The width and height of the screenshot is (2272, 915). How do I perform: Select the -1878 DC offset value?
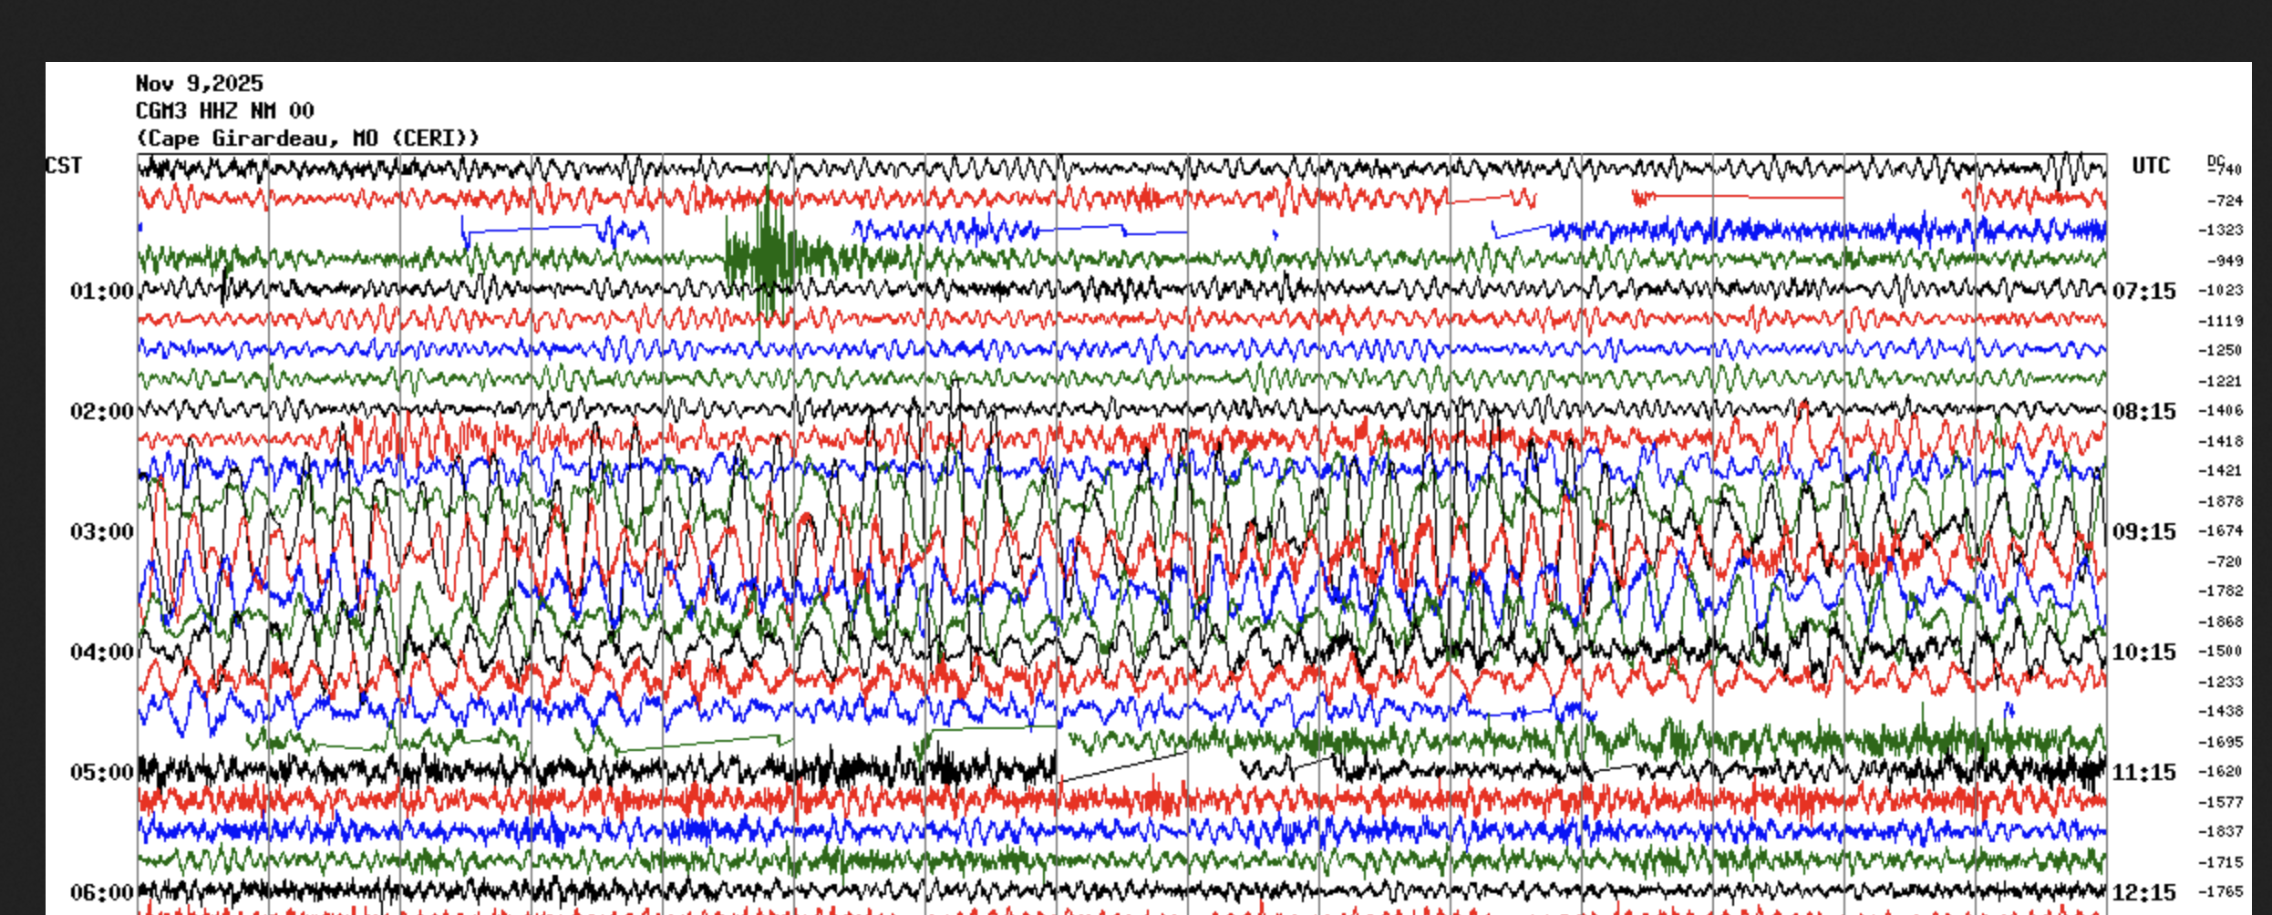tap(2224, 501)
